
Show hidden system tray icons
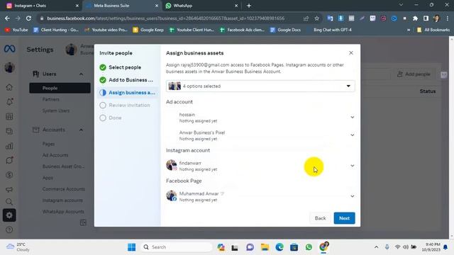pos(376,247)
